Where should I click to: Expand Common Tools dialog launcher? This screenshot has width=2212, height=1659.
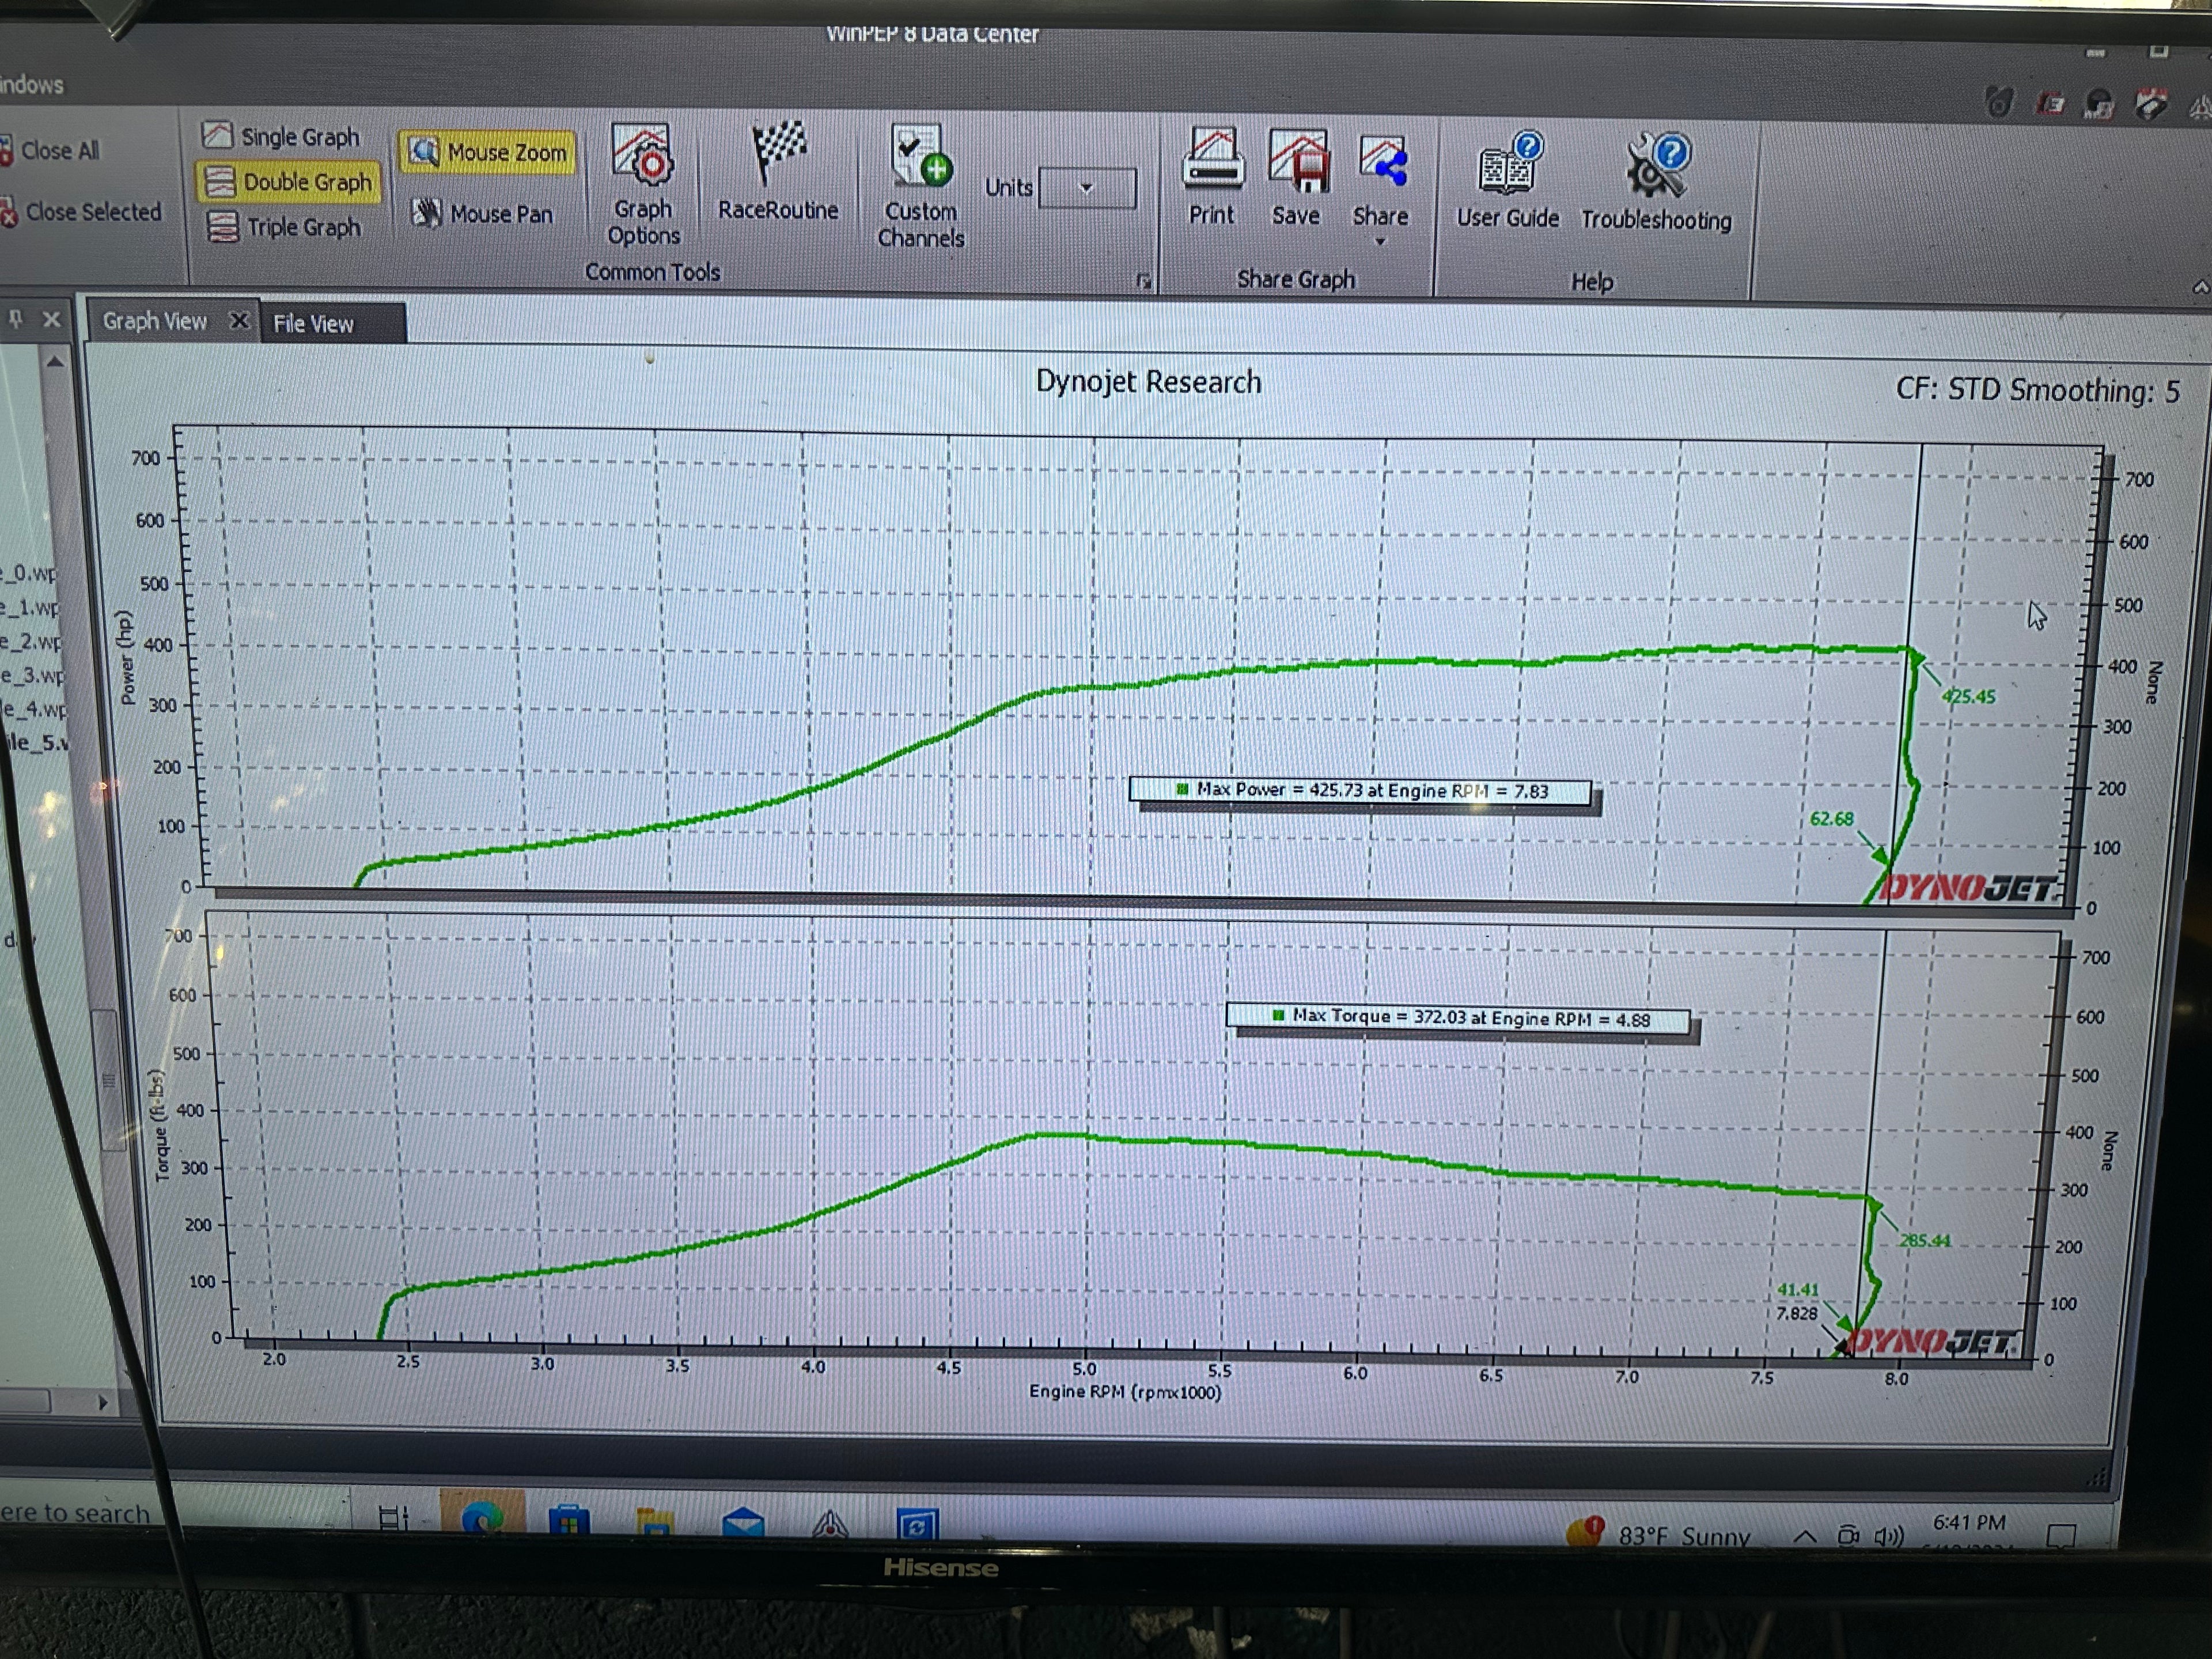pos(1144,281)
